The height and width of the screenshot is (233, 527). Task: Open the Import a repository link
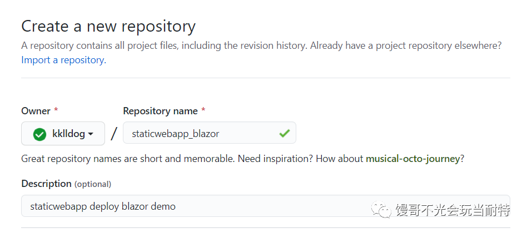tap(63, 60)
